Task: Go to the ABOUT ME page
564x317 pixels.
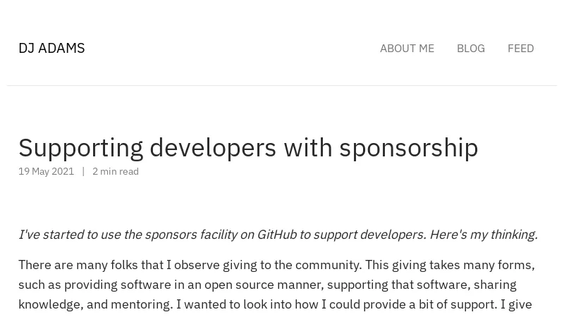Action: (407, 48)
